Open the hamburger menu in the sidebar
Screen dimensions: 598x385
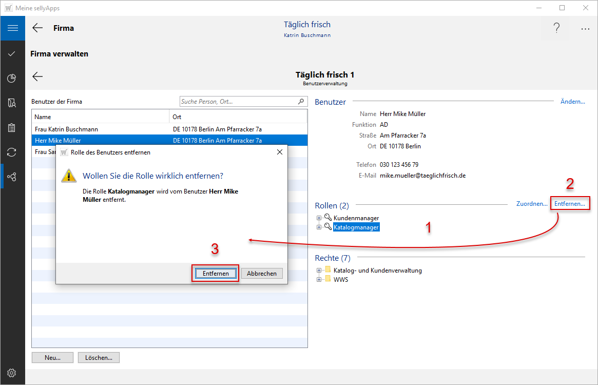coord(12,28)
